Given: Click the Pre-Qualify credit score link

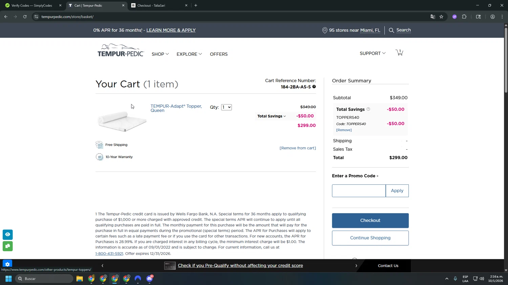Looking at the screenshot, I should click(240, 266).
